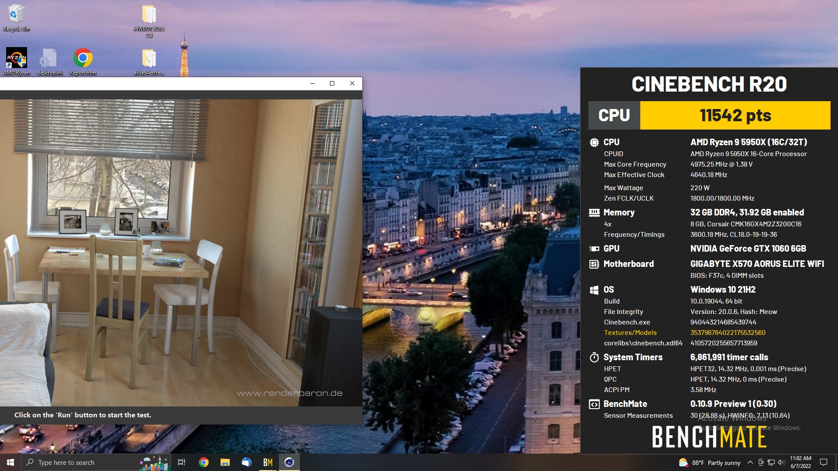The width and height of the screenshot is (838, 471).
Task: Click the OS Windows logo icon in BenchMate
Action: (x=594, y=290)
